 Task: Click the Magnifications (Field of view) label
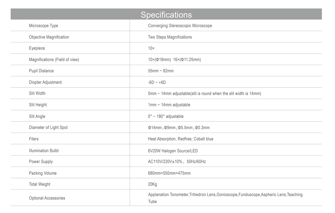pyautogui.click(x=54, y=59)
